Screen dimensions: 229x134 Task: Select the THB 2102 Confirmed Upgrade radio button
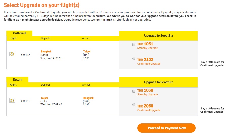[134, 58]
